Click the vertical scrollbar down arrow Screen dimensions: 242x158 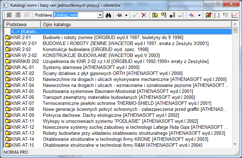[234, 145]
